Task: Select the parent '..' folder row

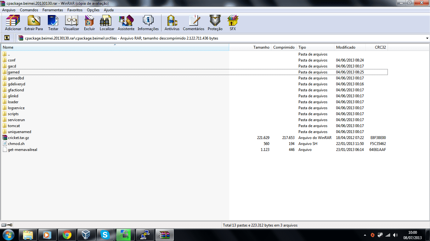Action: pyautogui.click(x=194, y=54)
